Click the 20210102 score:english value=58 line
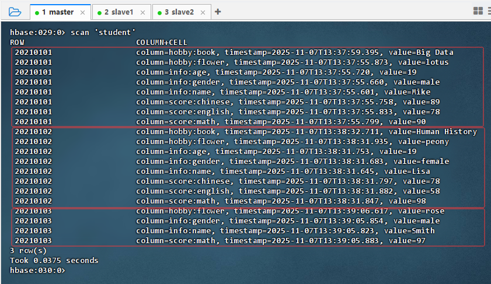Viewport: 491px width, 284px height. click(227, 191)
